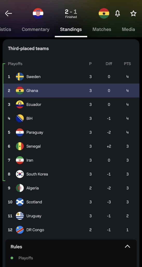This screenshot has height=267, width=142.
Task: Open Paraguay team row
Action: (x=71, y=132)
